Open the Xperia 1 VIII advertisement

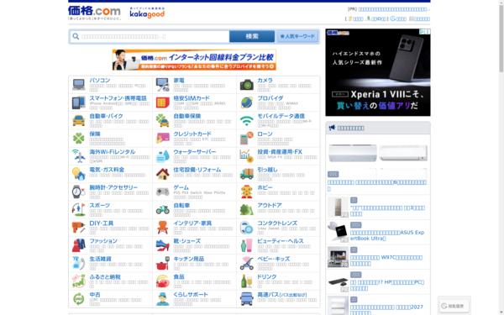tap(378, 72)
